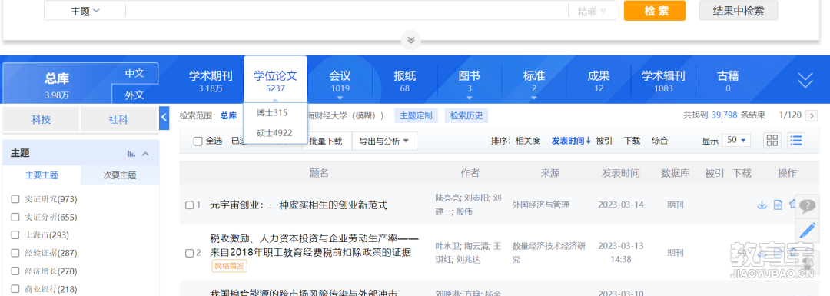
Task: Collapse the 主题 filter section
Action: click(x=145, y=154)
